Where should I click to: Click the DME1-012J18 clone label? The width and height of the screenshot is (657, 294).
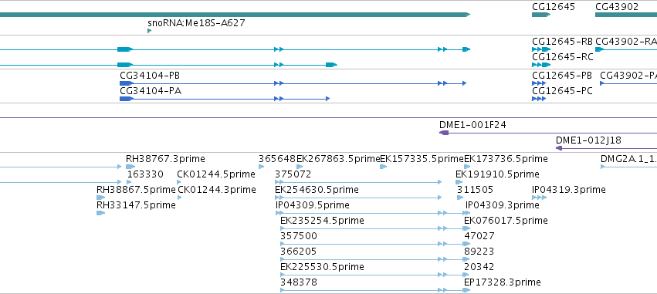tap(589, 140)
